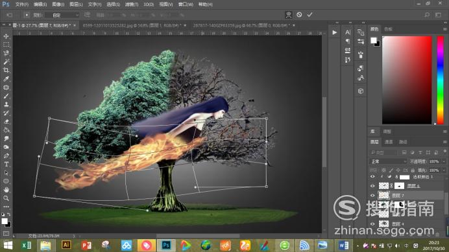This screenshot has height=252, width=449.
Task: Select the Crop tool
Action: (6, 71)
